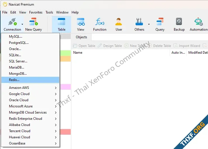Viewport: 208px width, 149px height.
Task: Click the green colored connection row
Action: pos(65,53)
